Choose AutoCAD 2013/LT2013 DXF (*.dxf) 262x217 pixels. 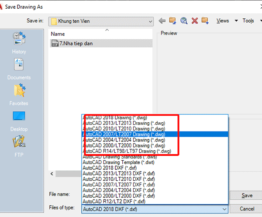[155, 174]
